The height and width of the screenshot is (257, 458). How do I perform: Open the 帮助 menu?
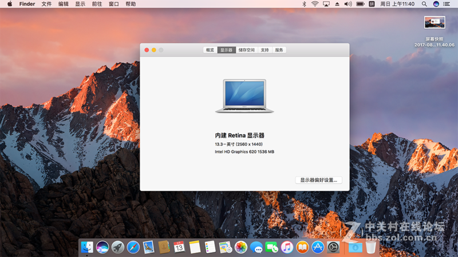131,4
